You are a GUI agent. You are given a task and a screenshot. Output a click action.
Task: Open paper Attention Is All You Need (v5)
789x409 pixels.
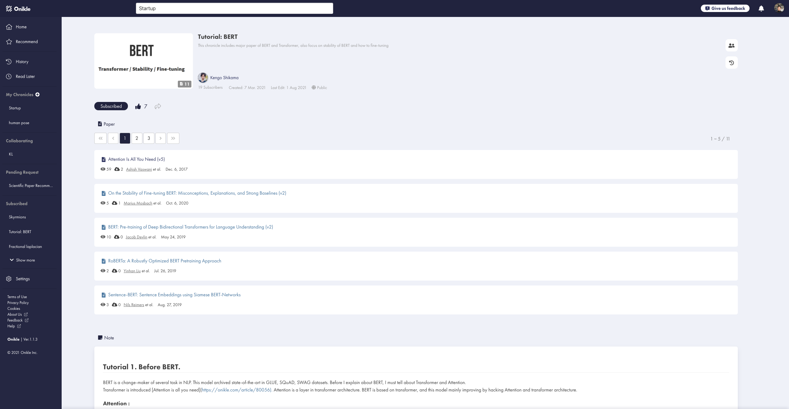(136, 159)
